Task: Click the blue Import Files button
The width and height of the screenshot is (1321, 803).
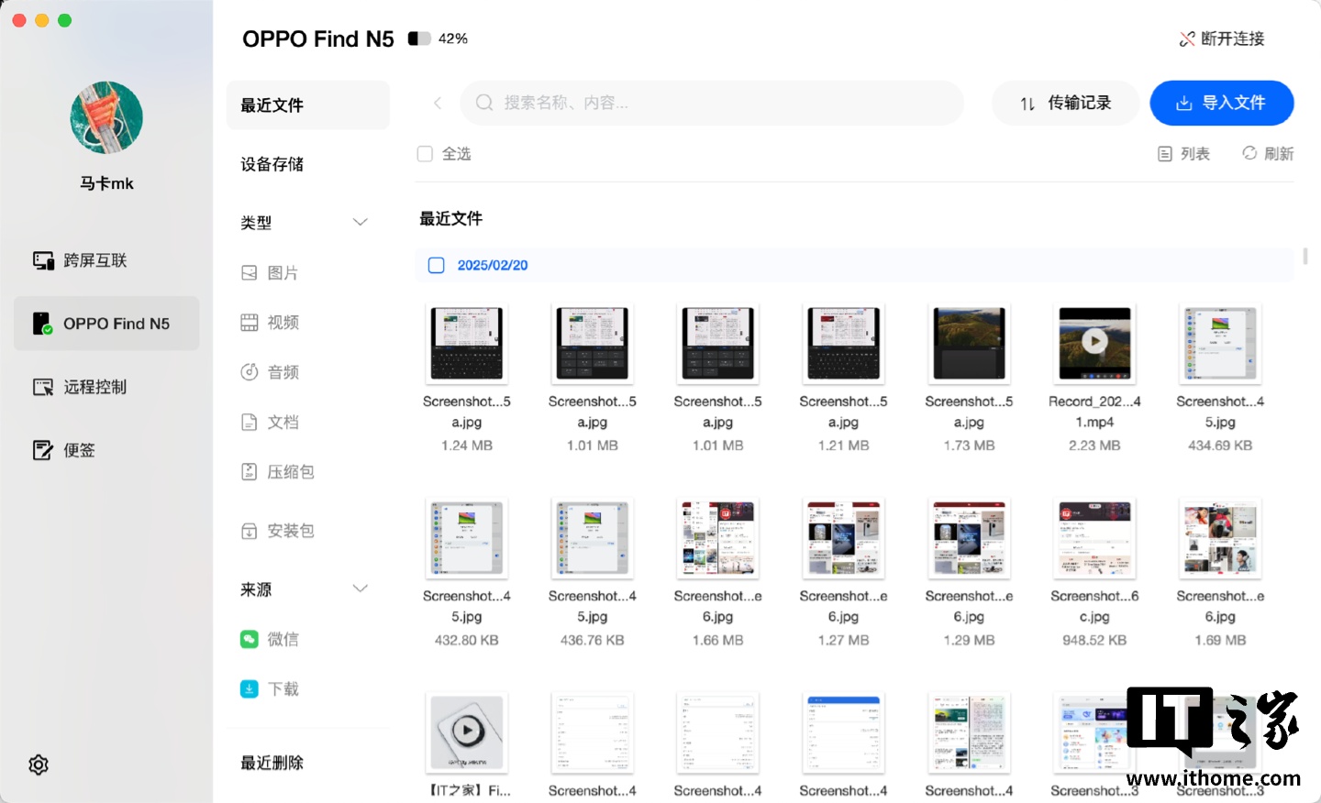Action: [x=1221, y=103]
